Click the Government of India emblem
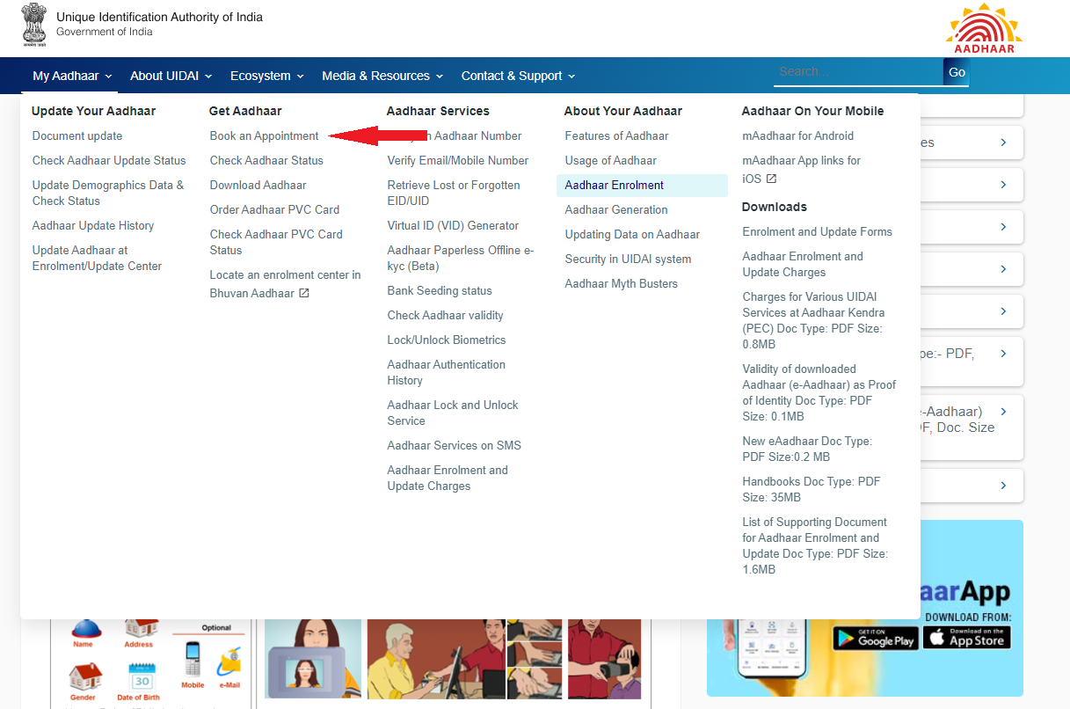Viewport: 1070px width, 709px height. (34, 26)
